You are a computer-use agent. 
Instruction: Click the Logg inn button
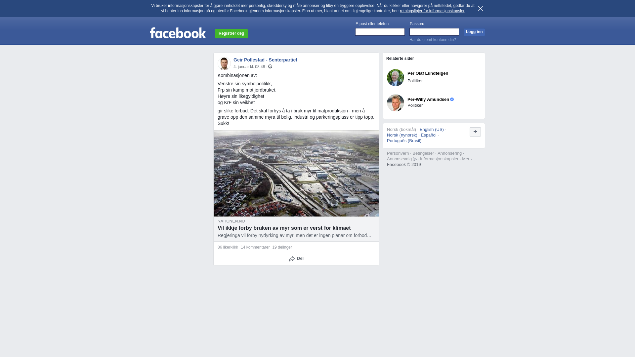(474, 32)
